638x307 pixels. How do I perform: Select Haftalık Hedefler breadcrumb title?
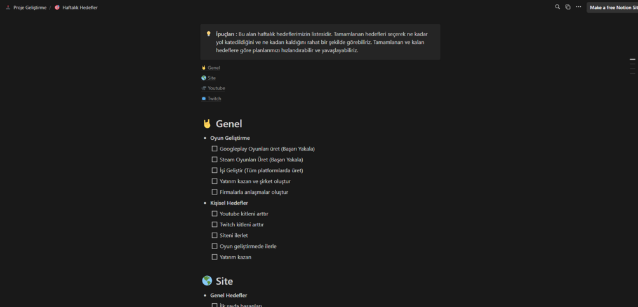79,8
